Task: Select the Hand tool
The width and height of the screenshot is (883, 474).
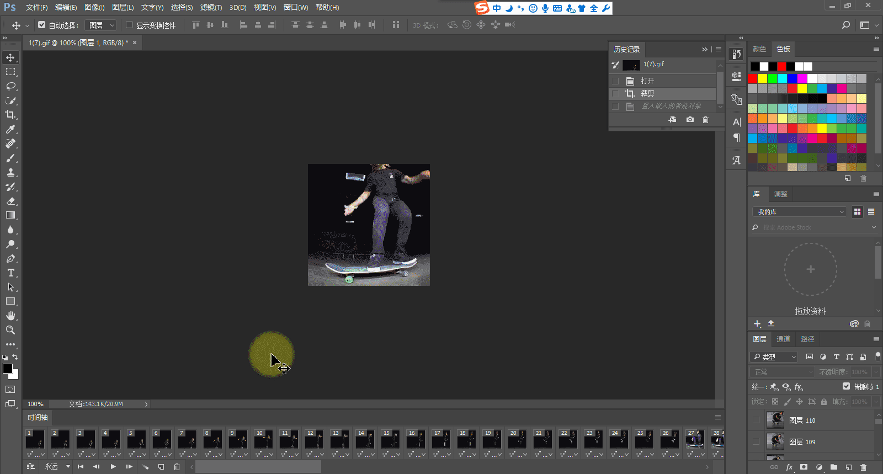Action: pos(10,316)
